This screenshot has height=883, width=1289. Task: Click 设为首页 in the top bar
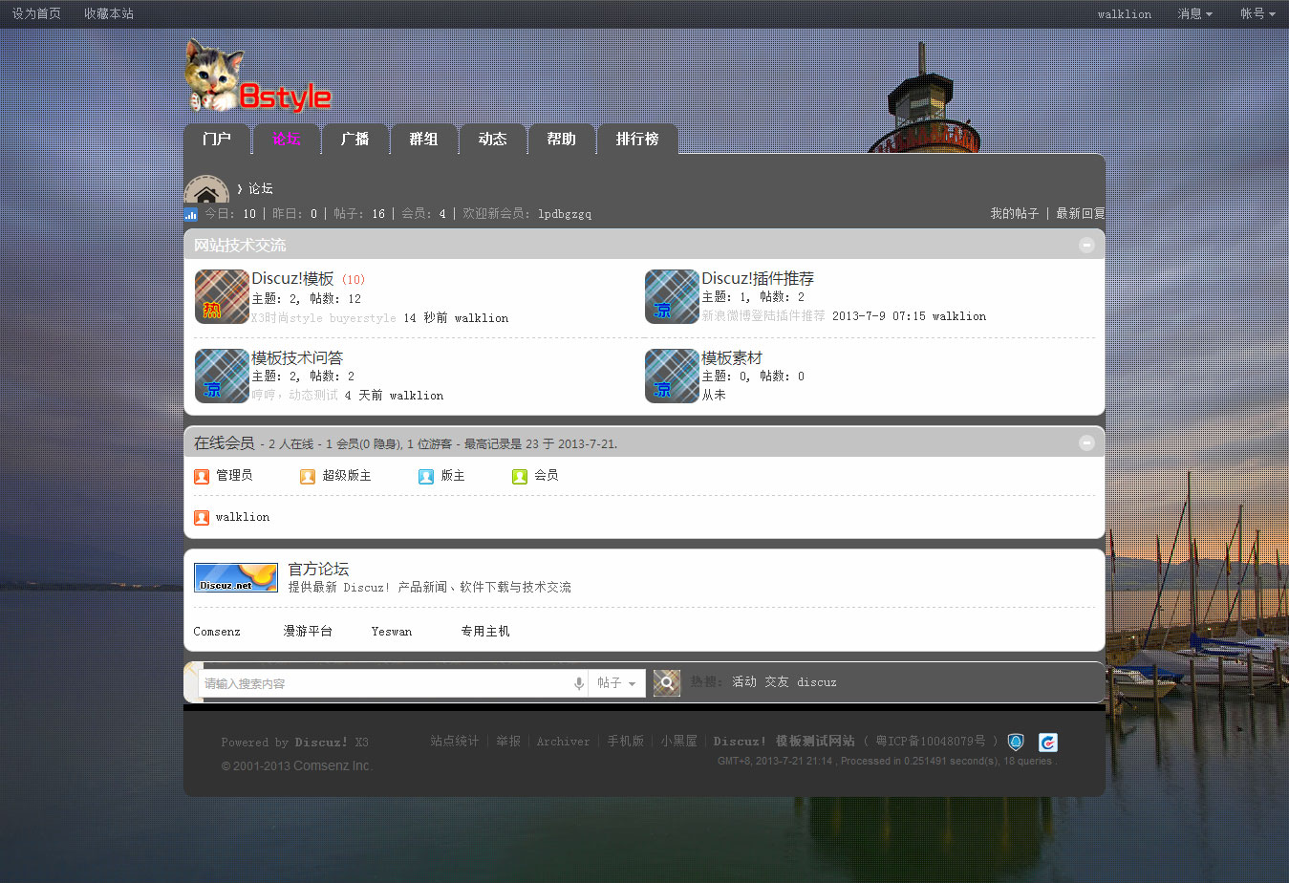[x=36, y=14]
